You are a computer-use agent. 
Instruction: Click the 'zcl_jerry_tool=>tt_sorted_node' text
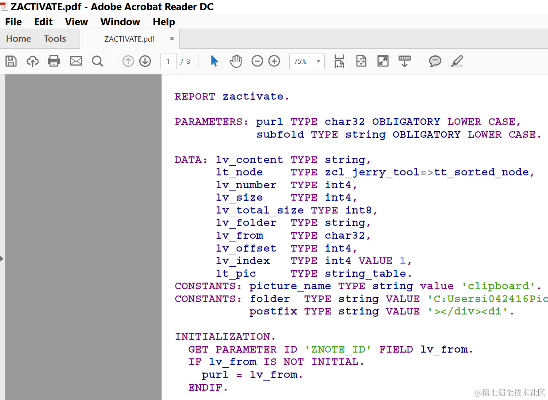click(427, 172)
